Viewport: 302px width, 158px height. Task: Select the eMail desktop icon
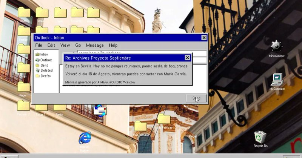(x=100, y=114)
